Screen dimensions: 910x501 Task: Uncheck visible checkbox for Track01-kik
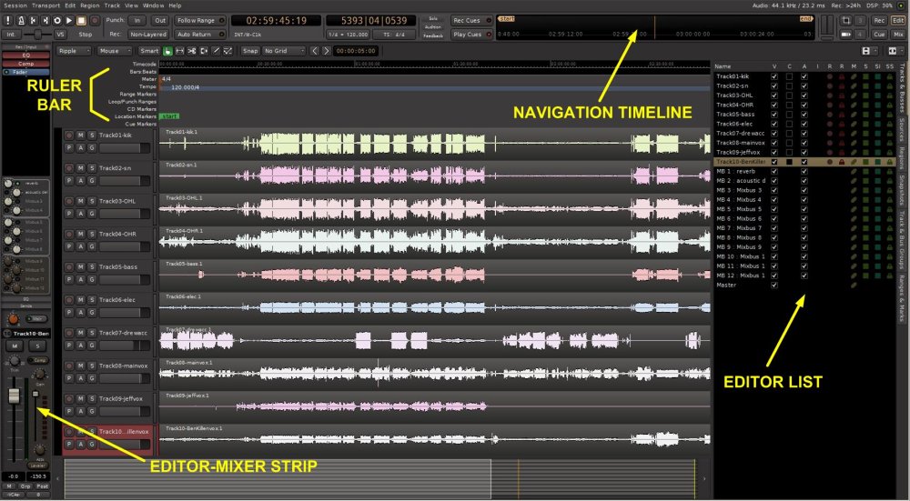[x=774, y=76]
